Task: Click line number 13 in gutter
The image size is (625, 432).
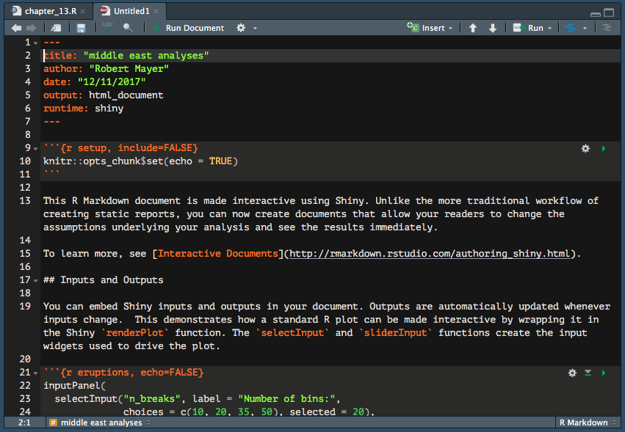Action: point(25,201)
